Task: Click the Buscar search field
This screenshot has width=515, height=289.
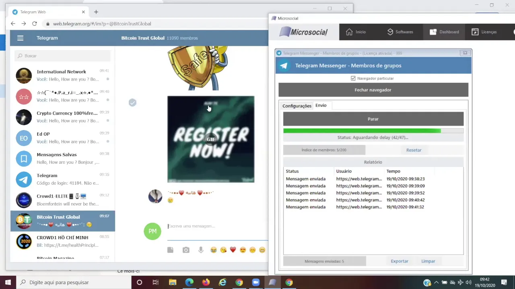Action: point(62,56)
